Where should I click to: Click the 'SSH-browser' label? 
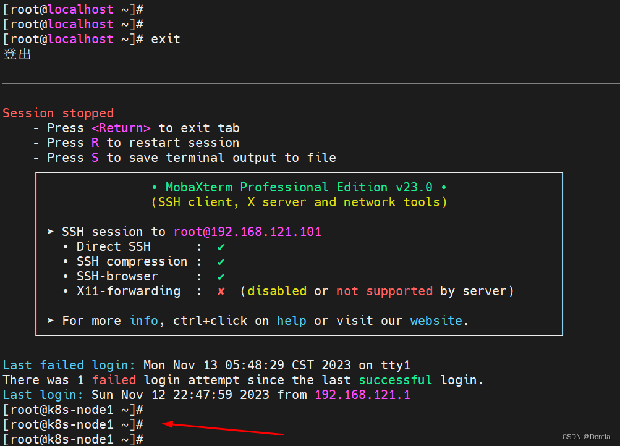[117, 277]
